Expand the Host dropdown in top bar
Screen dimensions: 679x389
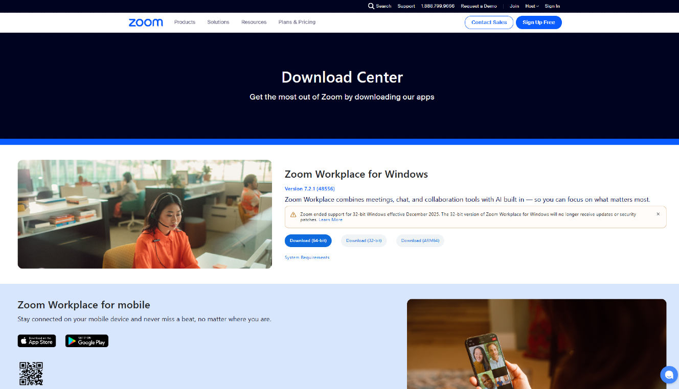[x=532, y=6]
